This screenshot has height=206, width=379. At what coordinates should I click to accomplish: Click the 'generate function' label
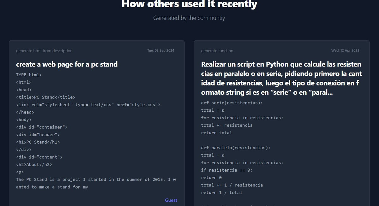point(217,51)
